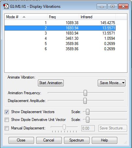Click the GaussView app icon in title bar
132x148 pixels.
click(x=6, y=7)
